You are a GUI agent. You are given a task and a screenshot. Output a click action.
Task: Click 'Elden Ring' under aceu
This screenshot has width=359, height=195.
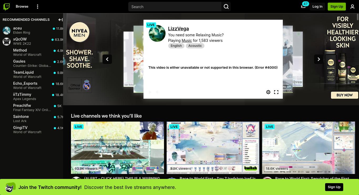[22, 33]
